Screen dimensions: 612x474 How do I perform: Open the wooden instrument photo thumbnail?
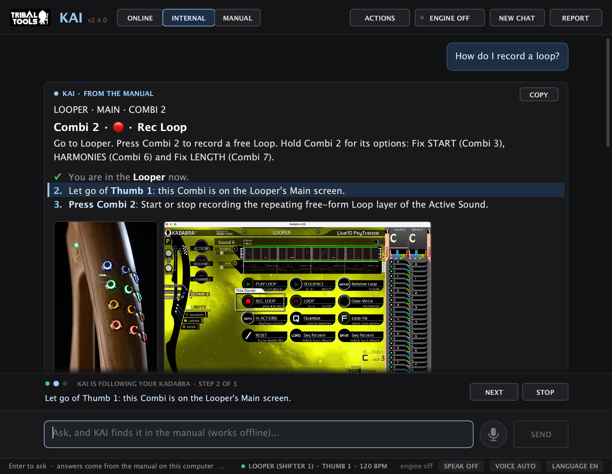click(106, 297)
